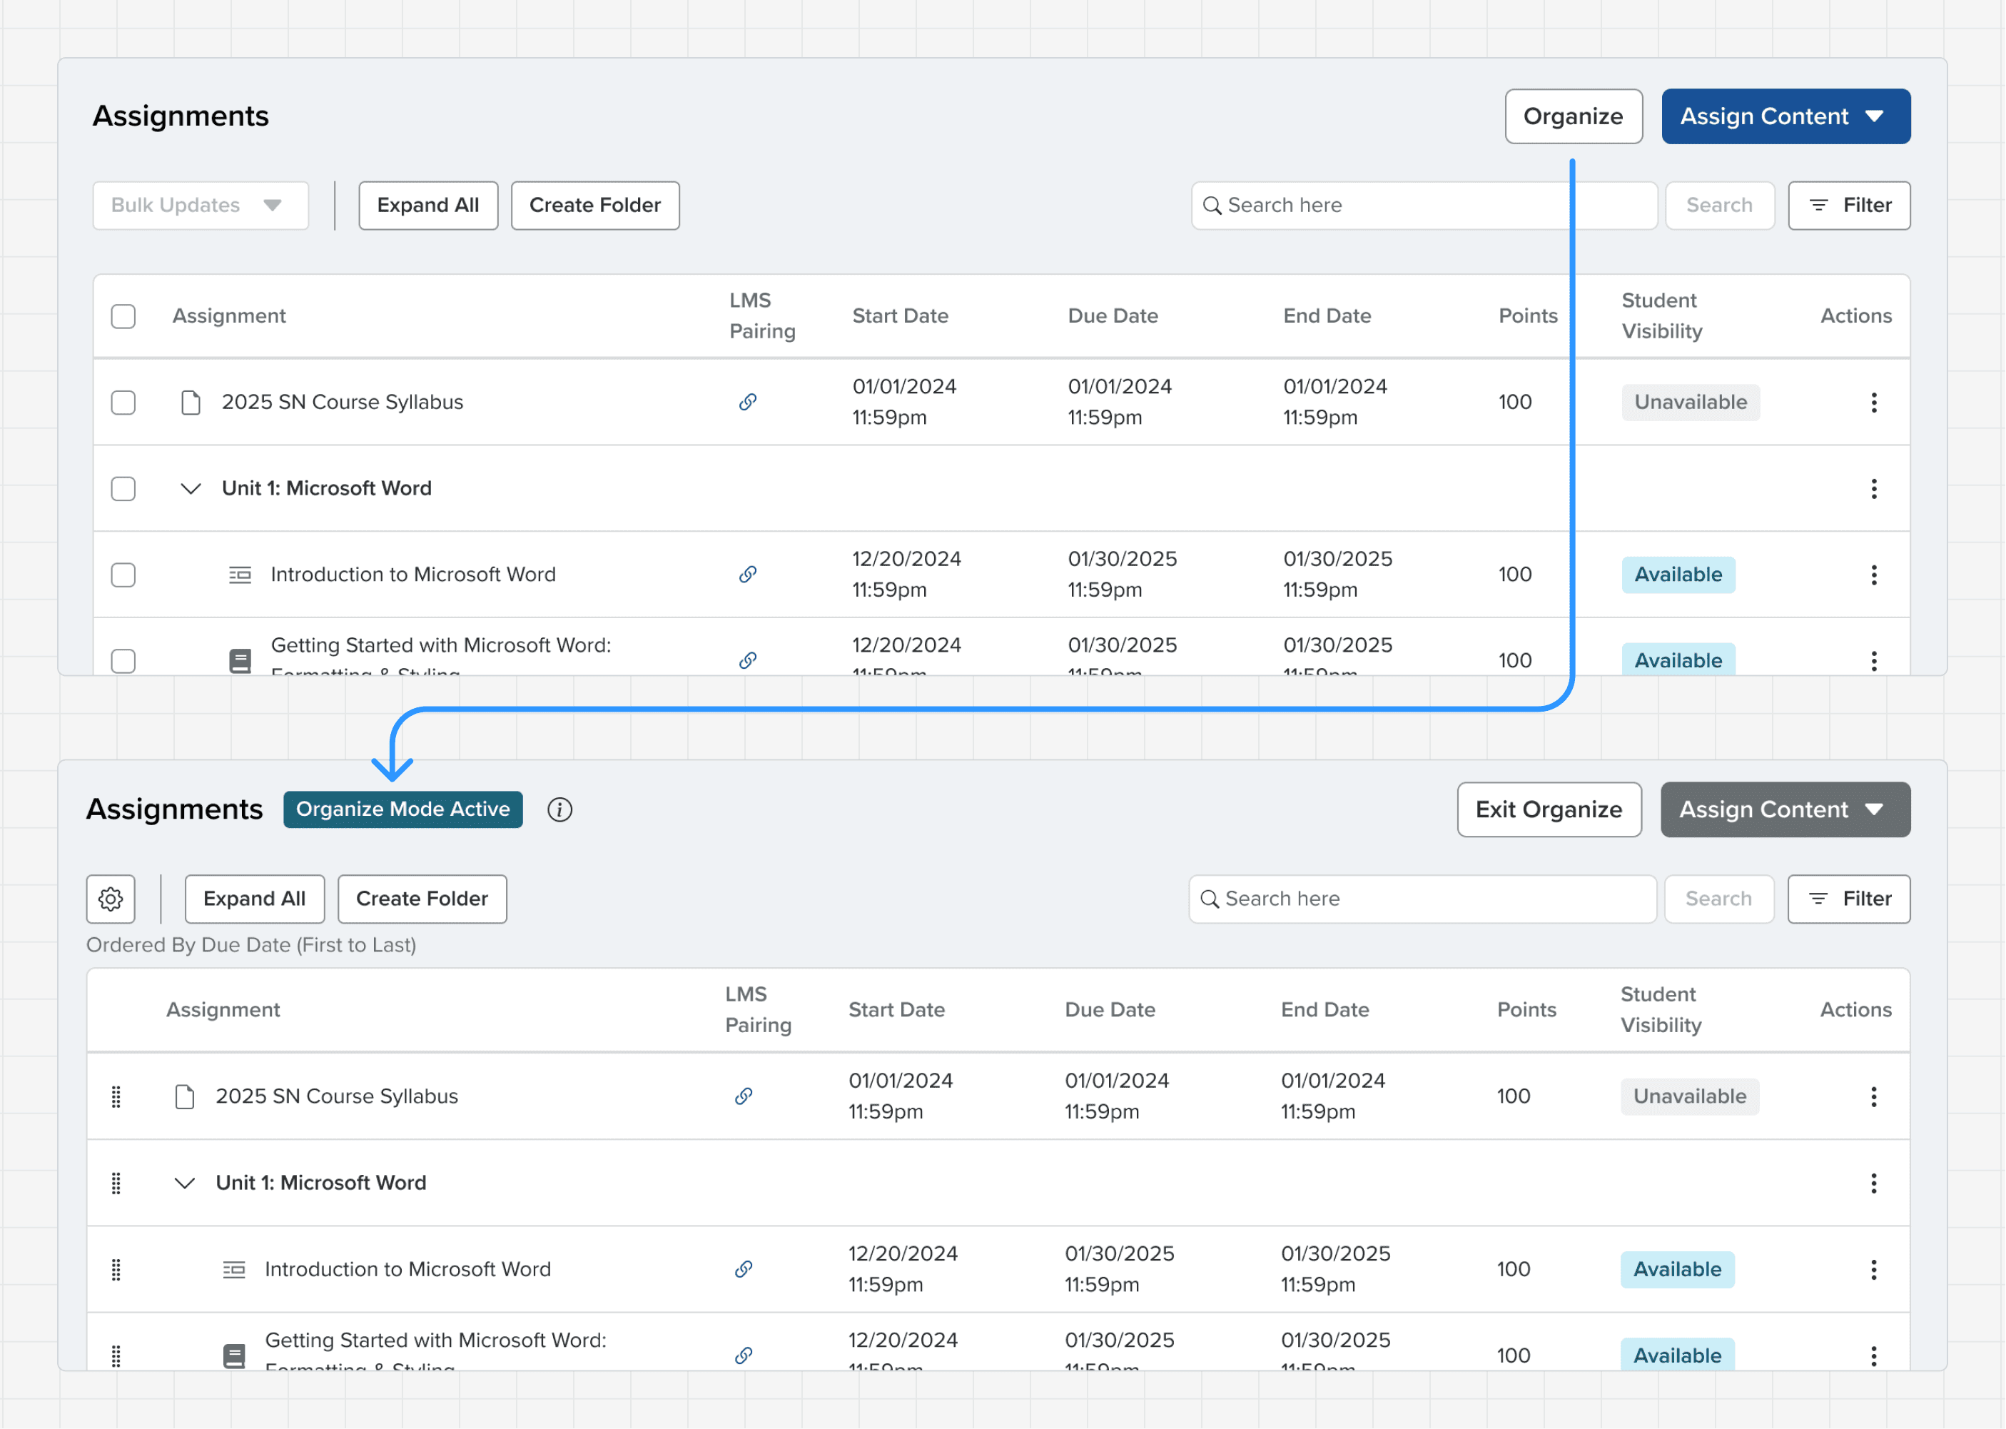Click drag handle for Unit 1: Microsoft Word row
Image resolution: width=2006 pixels, height=1429 pixels.
116,1183
